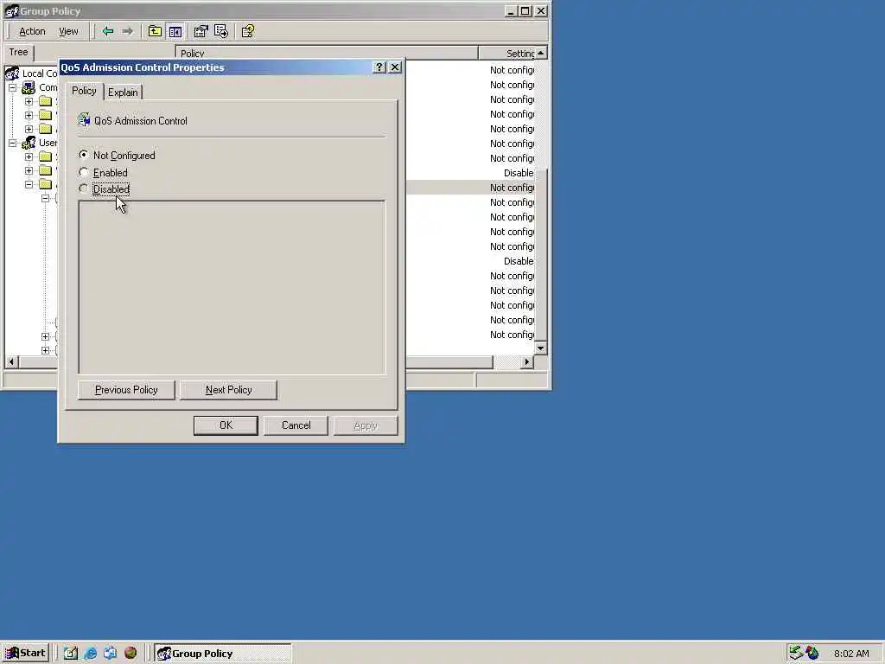
Task: Go back with the green left arrow
Action: point(108,32)
